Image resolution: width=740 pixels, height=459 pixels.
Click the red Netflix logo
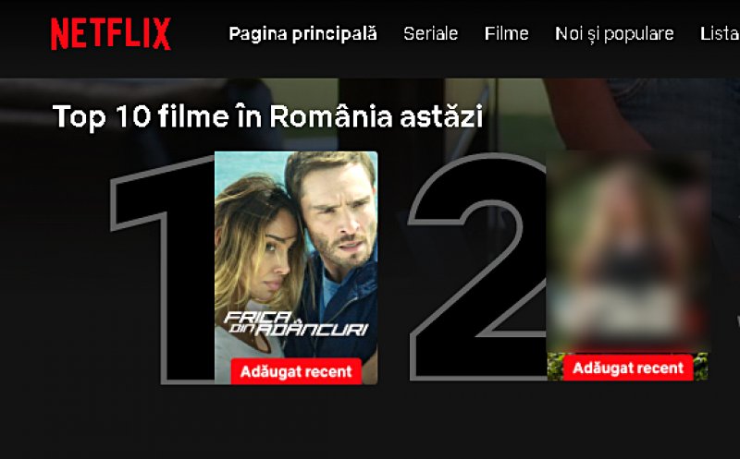[110, 34]
